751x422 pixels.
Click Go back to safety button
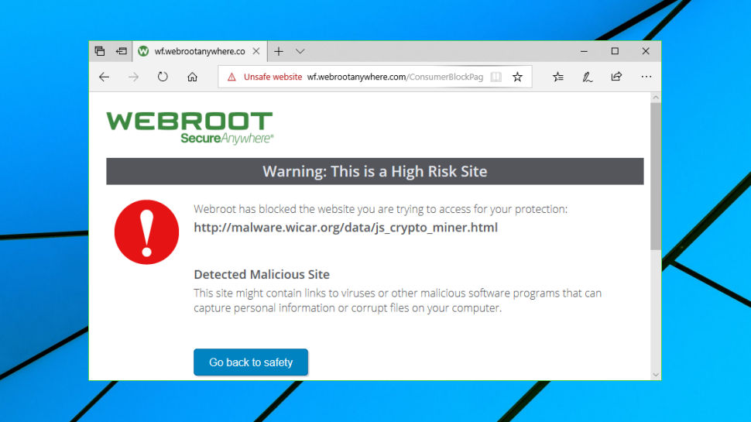point(251,362)
